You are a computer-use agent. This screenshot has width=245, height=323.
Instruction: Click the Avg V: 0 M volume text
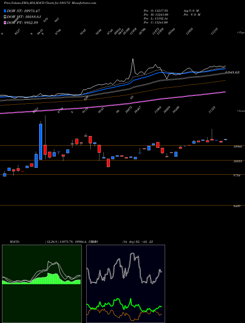point(191,11)
